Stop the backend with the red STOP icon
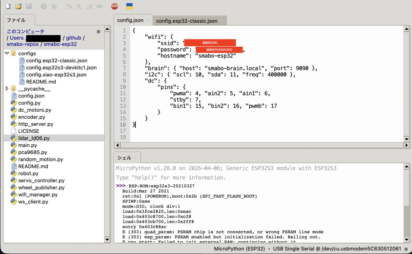This screenshot has height=254, width=412. click(x=114, y=6)
